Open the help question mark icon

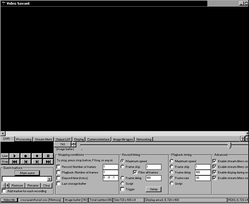point(242,139)
